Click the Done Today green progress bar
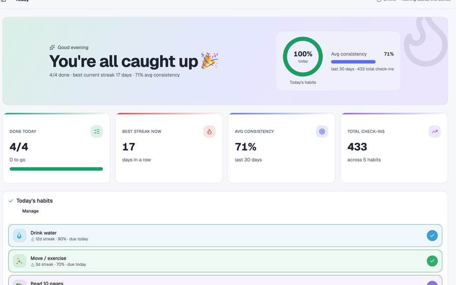456x285 pixels. click(x=56, y=169)
